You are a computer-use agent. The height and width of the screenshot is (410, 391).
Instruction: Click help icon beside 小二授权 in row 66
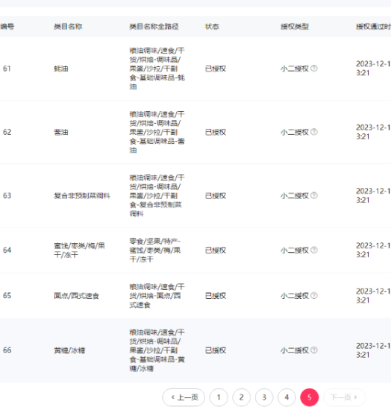coord(314,350)
